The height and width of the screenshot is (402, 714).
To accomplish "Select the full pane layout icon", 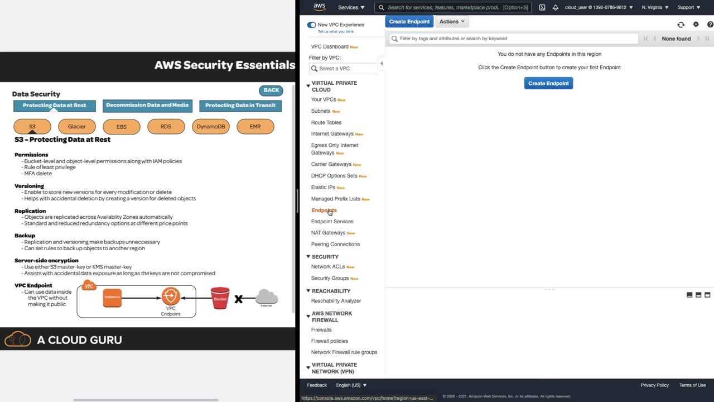I will pyautogui.click(x=707, y=295).
